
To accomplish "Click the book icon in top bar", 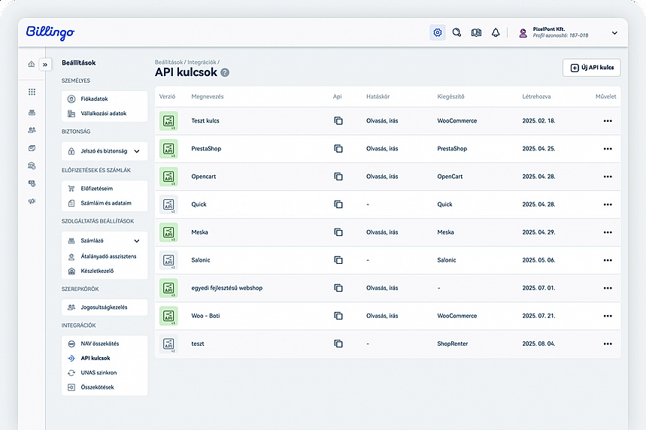I will [476, 32].
